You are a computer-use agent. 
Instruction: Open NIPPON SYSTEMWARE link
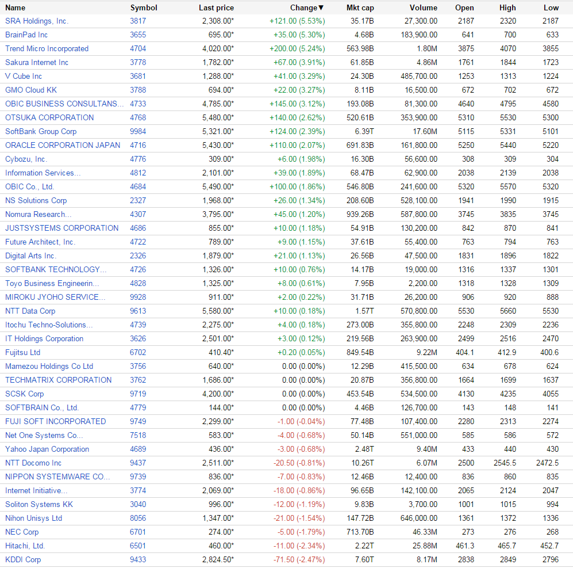pyautogui.click(x=57, y=477)
